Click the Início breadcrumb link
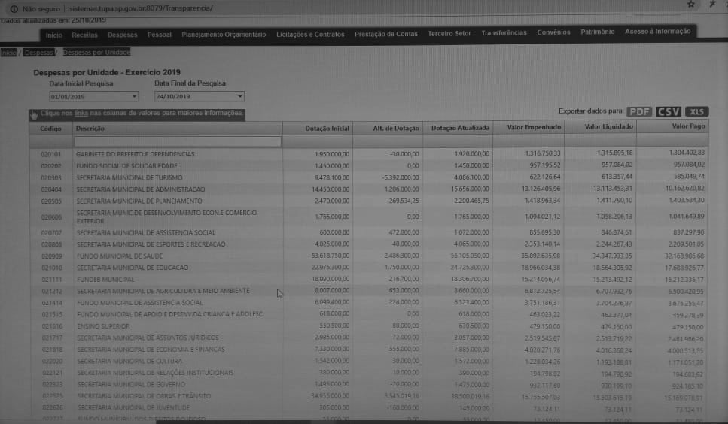This screenshot has height=424, width=728. (x=8, y=53)
